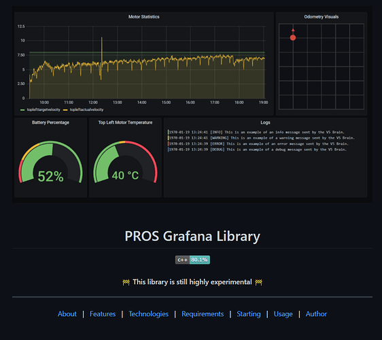
Task: Go to the Features section link
Action: click(x=103, y=313)
